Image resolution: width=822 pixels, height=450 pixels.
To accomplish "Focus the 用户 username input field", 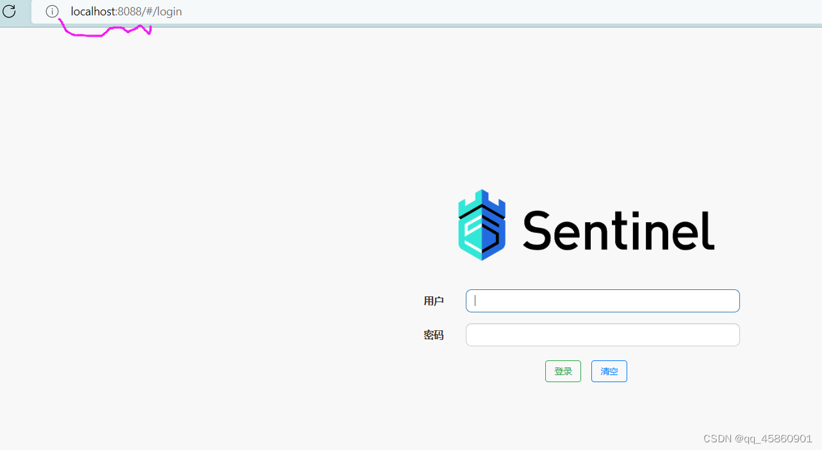I will [x=602, y=301].
